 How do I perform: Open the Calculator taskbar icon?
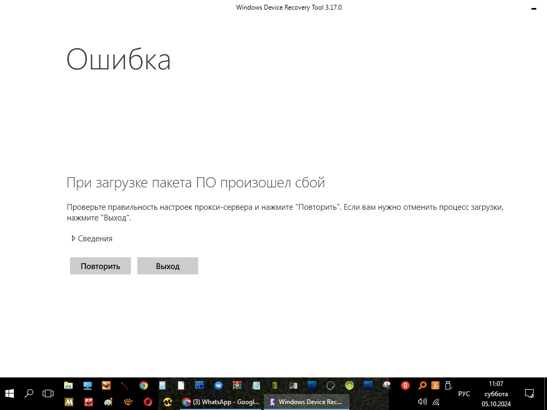162,385
